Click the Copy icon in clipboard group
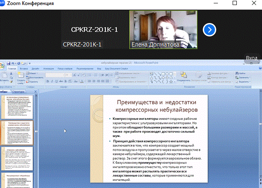The width and height of the screenshot is (262, 188). point(11,77)
